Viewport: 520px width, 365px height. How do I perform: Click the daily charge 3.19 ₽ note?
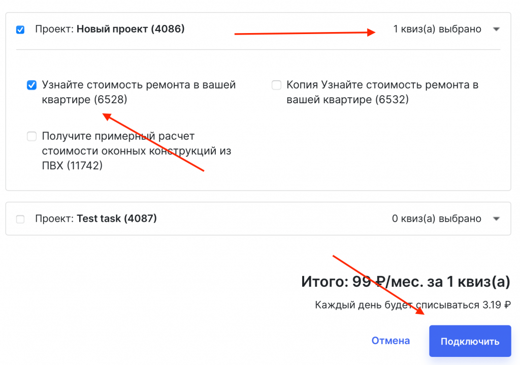click(412, 305)
